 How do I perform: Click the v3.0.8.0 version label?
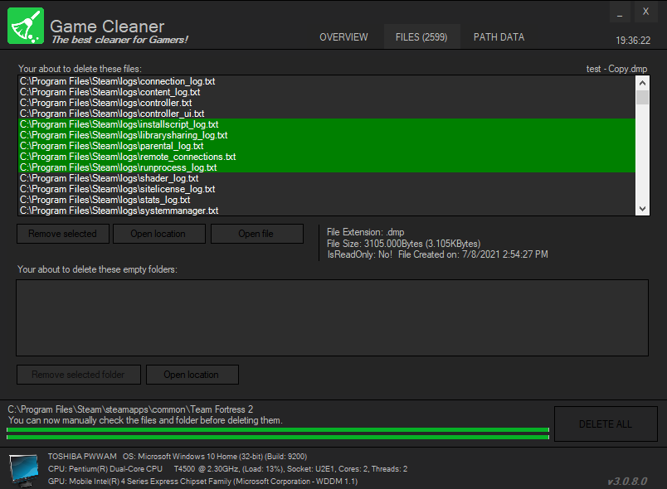[627, 482]
